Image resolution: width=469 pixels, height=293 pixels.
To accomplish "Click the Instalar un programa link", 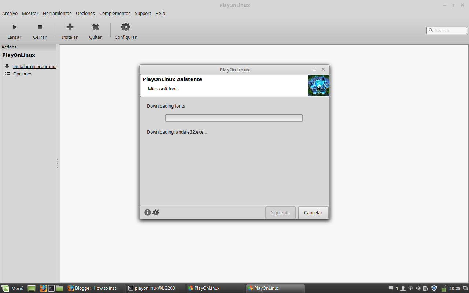I will (35, 66).
